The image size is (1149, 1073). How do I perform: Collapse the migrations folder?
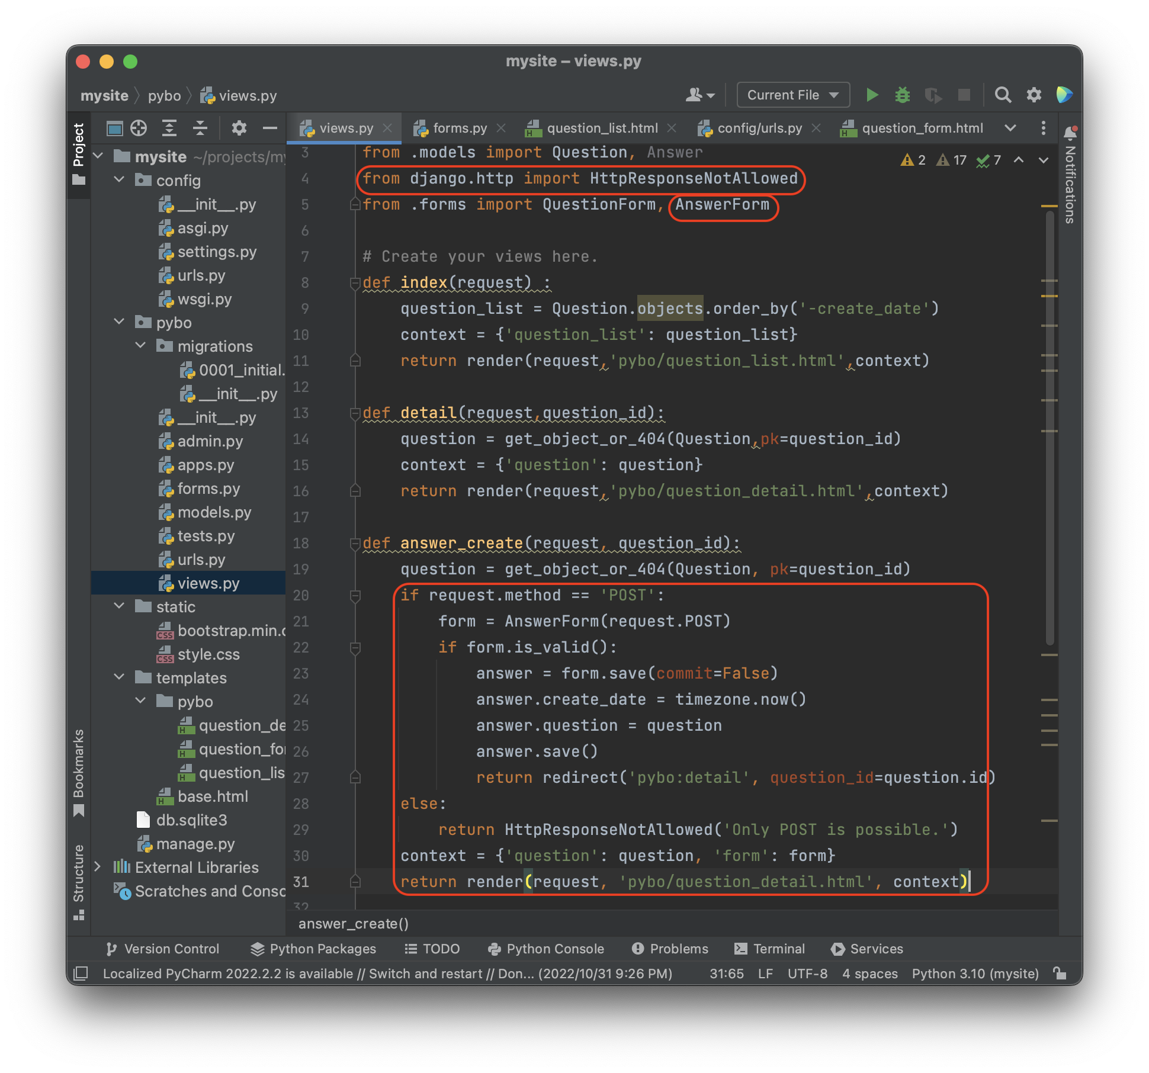[141, 346]
